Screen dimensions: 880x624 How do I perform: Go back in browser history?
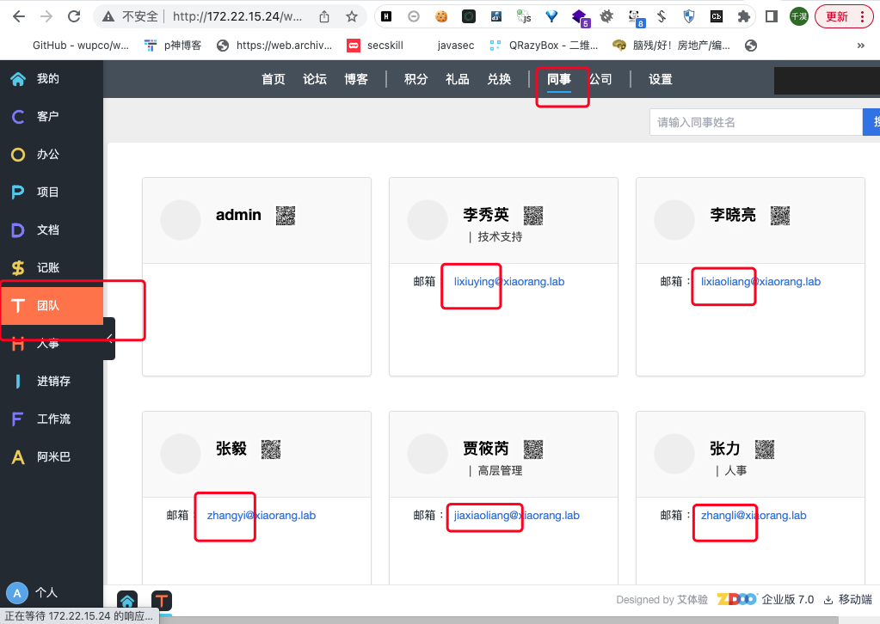click(19, 17)
